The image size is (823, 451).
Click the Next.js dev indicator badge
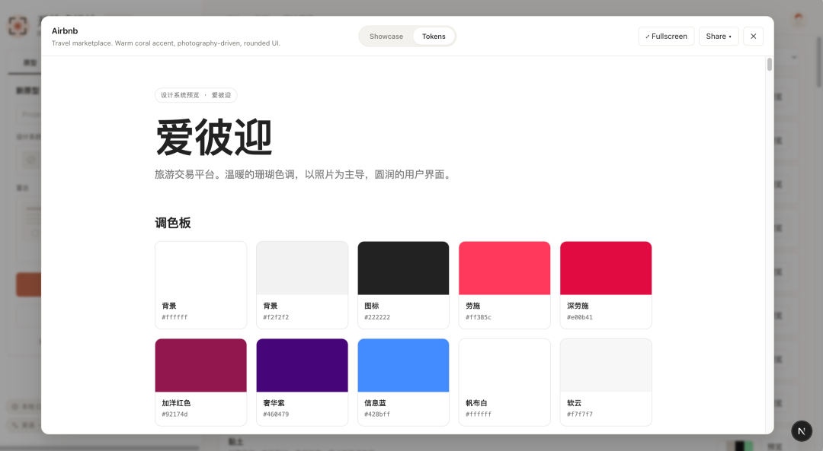tap(802, 431)
